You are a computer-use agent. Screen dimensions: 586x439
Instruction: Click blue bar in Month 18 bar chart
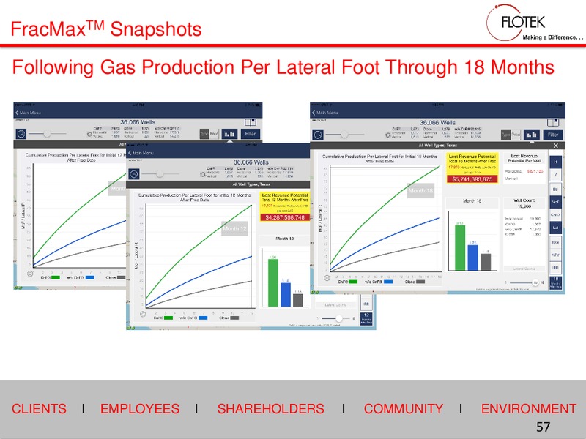[472, 258]
